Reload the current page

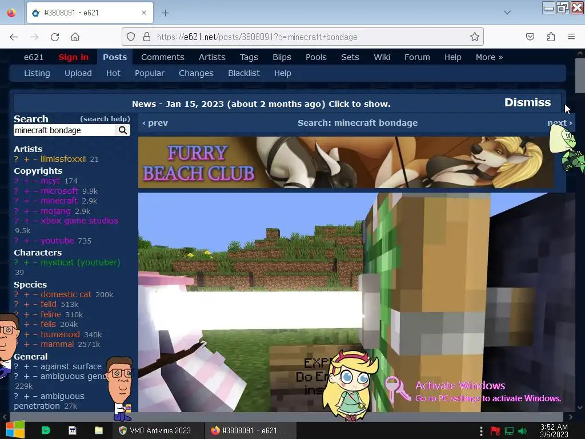coord(55,37)
